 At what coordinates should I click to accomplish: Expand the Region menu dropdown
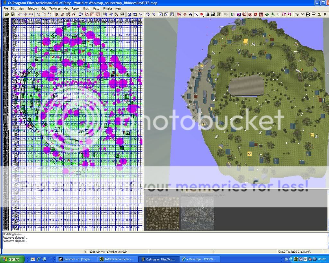click(76, 9)
